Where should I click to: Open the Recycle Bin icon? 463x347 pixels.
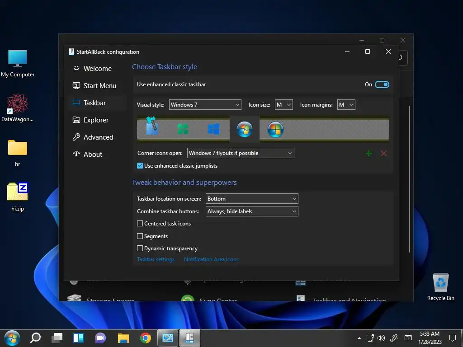440,287
